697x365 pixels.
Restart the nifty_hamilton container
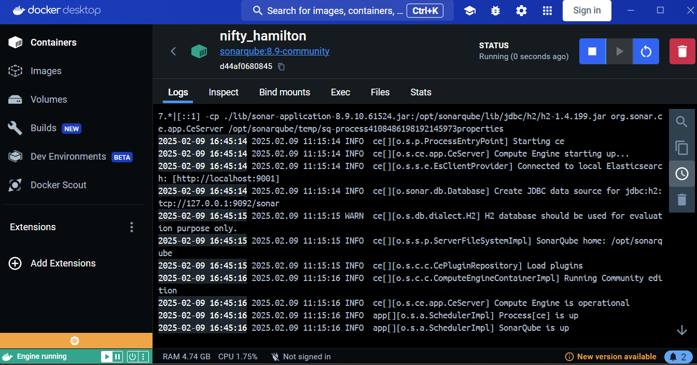[646, 51]
